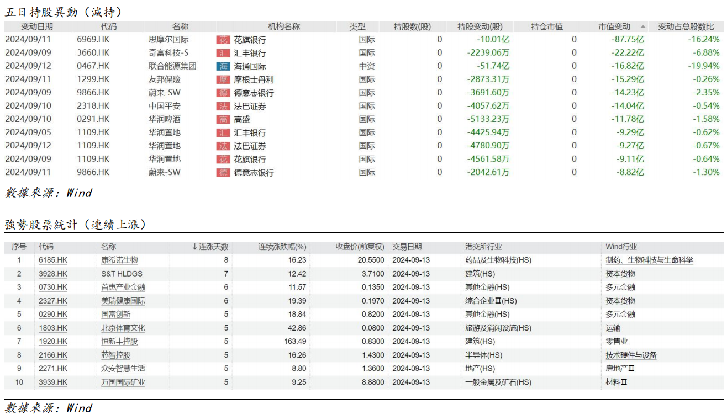Click the sort triangle in the 市值变动 header
The image size is (727, 420).
[642, 26]
